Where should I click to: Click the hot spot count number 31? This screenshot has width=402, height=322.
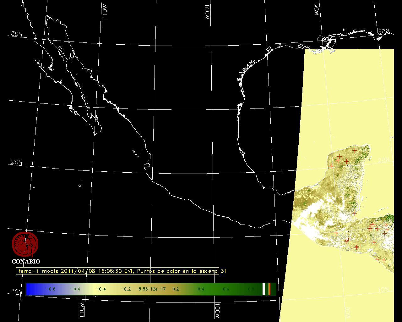point(223,271)
